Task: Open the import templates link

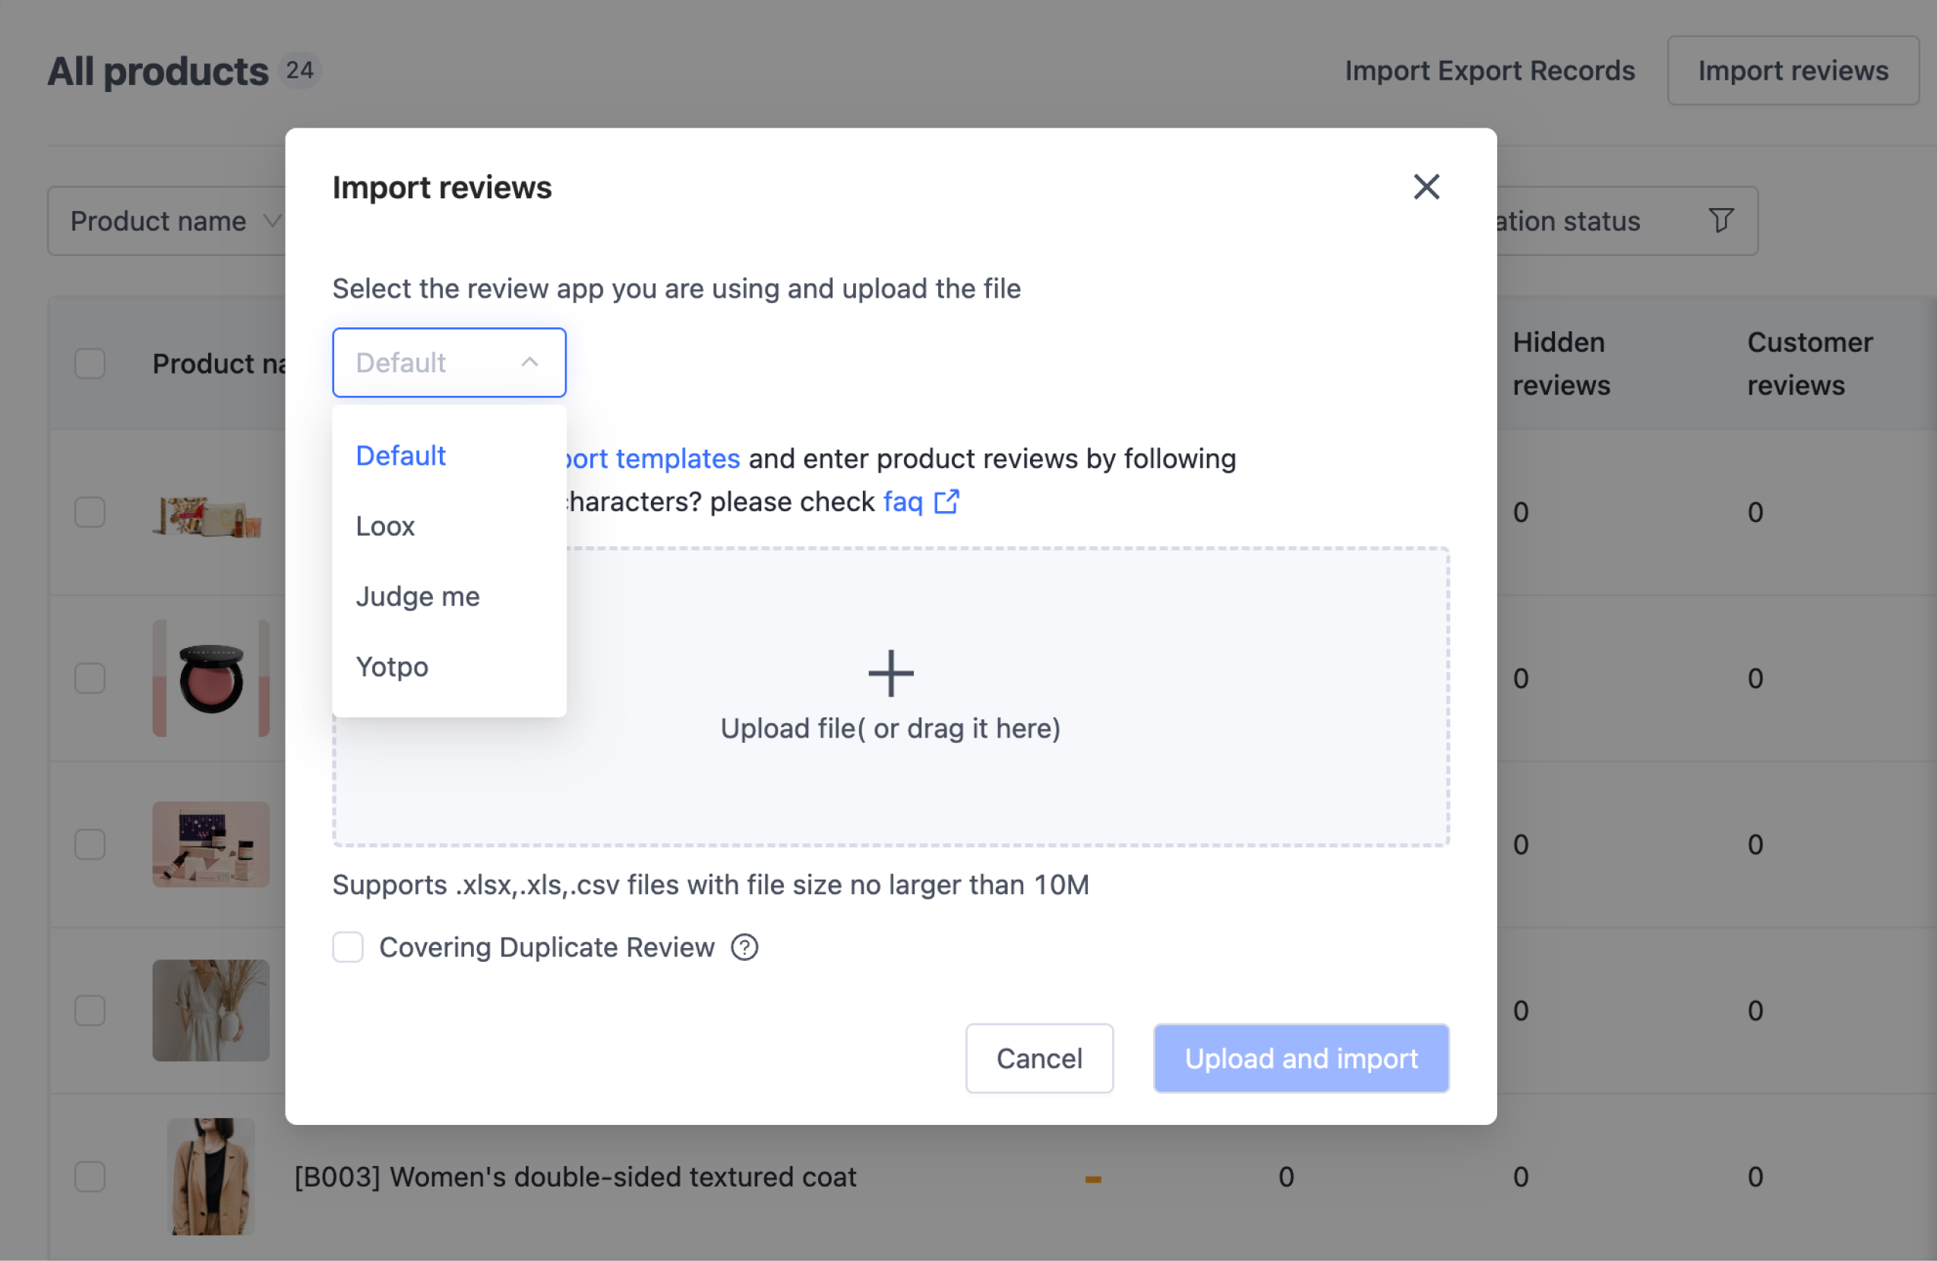Action: point(655,459)
